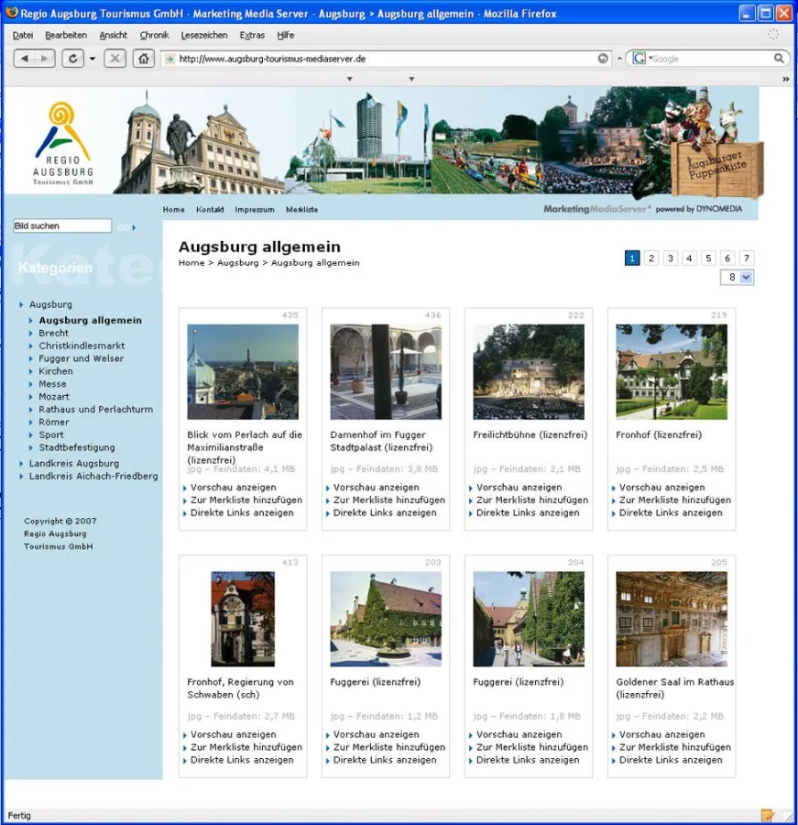
Task: Open the search engine selector dropdown
Action: tap(647, 58)
